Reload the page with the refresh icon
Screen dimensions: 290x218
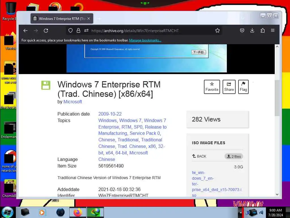point(46,31)
